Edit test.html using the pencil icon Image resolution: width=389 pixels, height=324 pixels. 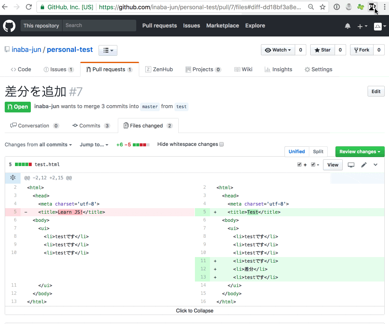point(364,164)
